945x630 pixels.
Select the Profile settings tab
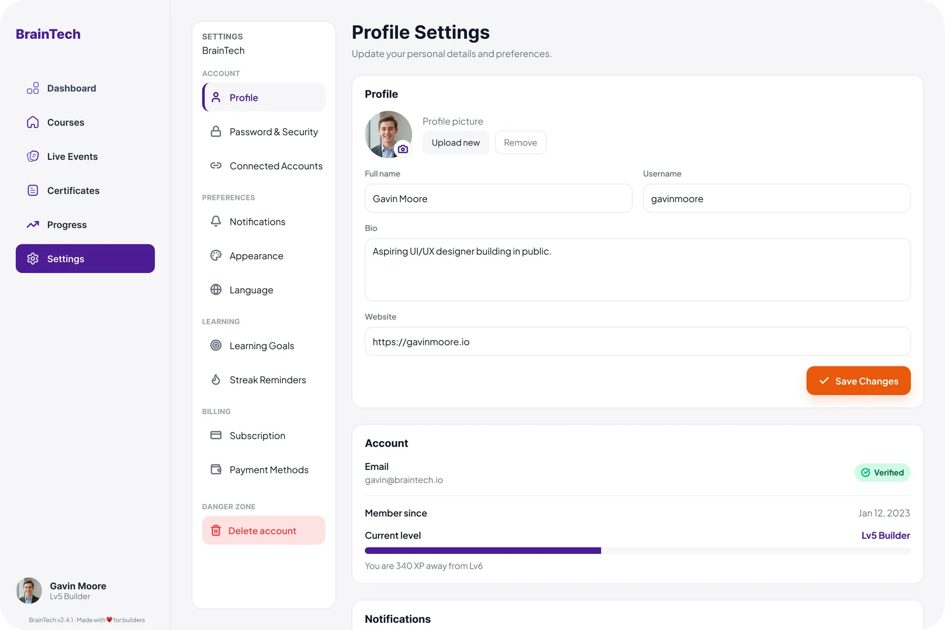pyautogui.click(x=264, y=98)
